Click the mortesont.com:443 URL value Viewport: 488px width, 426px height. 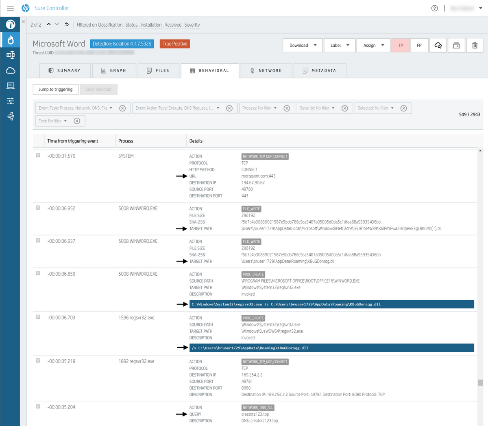click(x=258, y=176)
